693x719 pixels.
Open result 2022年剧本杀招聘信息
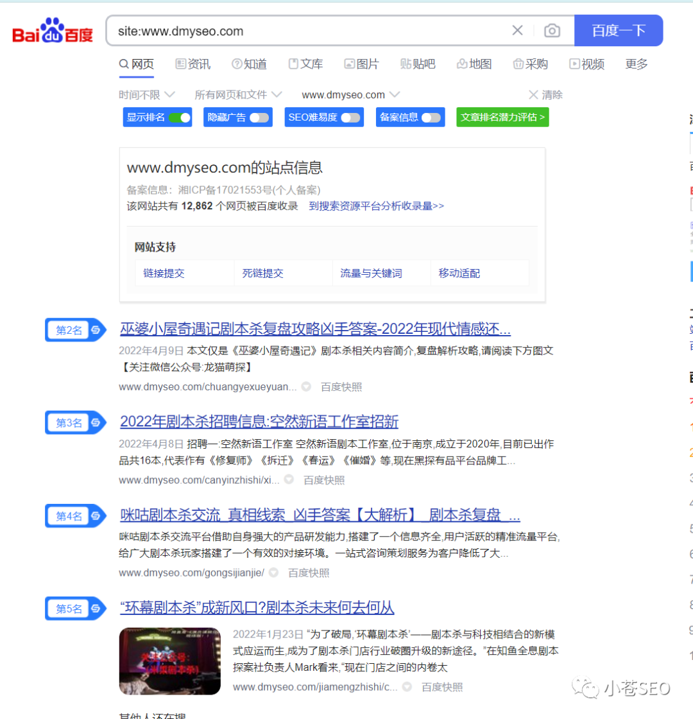point(259,421)
